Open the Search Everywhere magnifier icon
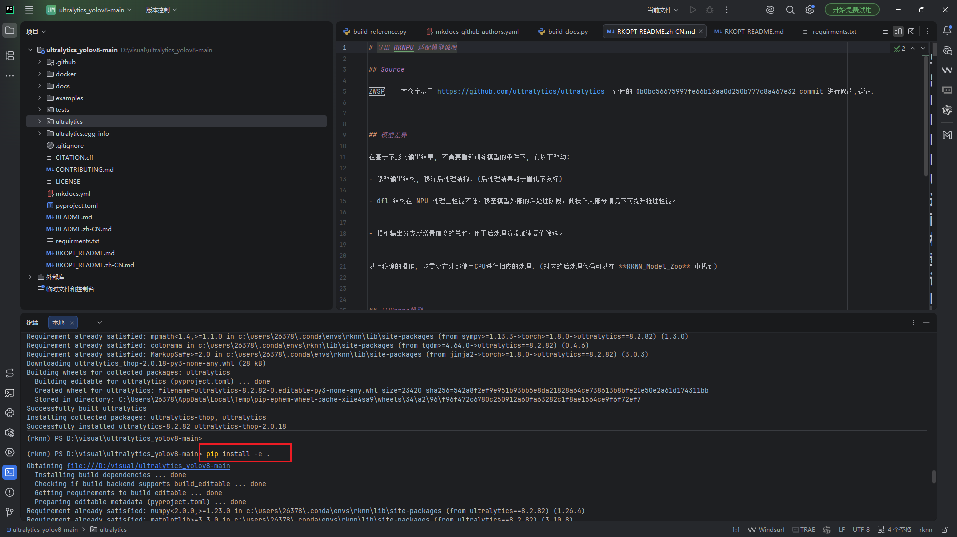 (790, 10)
